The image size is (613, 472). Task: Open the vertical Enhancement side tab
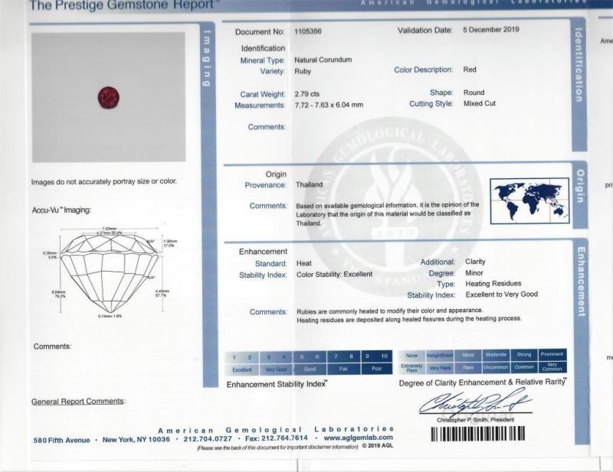[581, 281]
